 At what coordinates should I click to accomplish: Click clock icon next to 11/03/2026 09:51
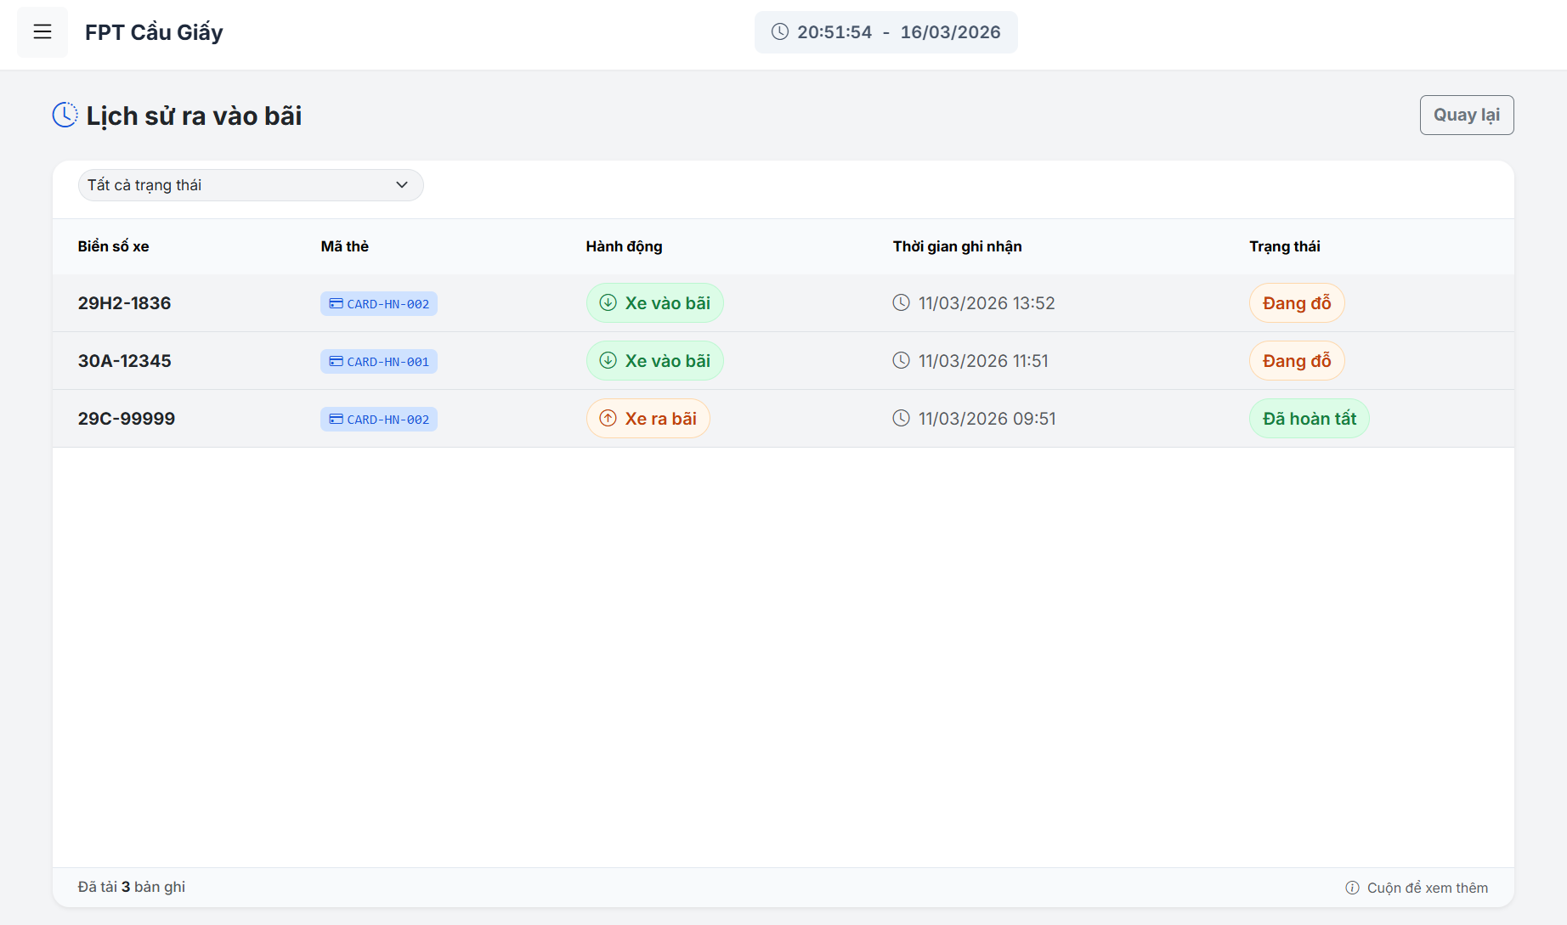pos(901,419)
